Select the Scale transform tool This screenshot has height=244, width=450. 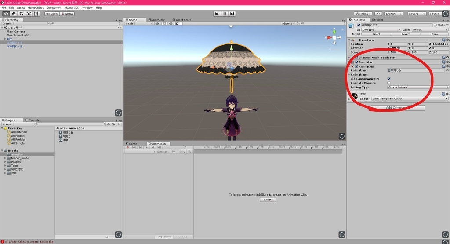29,14
